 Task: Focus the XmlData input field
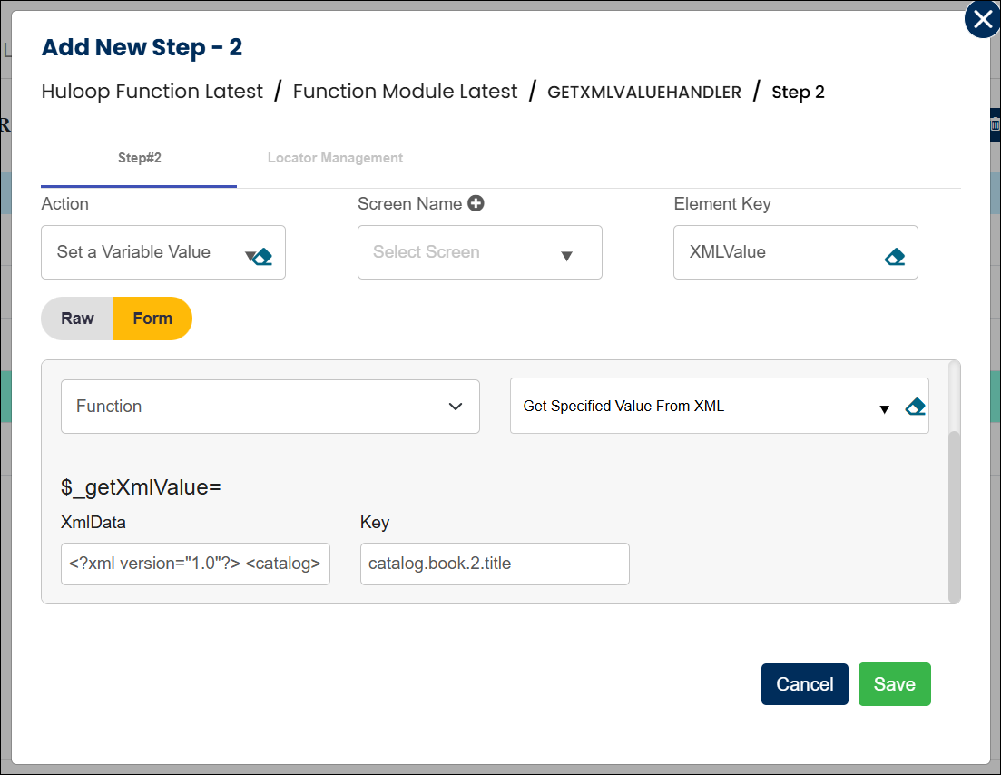195,564
